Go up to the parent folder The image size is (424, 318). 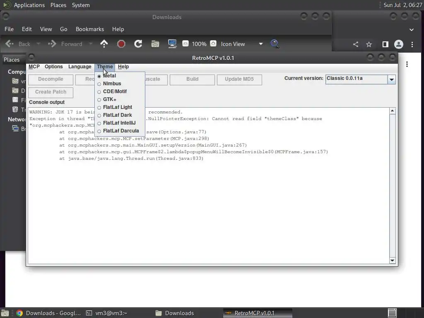(x=104, y=44)
